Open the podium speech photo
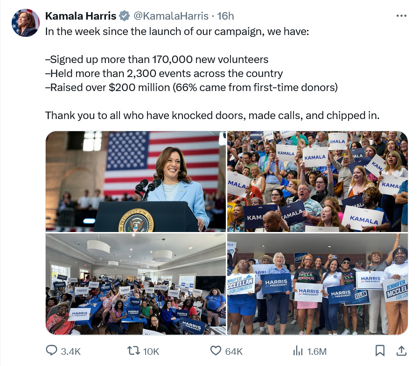Screen dimensions: 419x366 [136, 181]
